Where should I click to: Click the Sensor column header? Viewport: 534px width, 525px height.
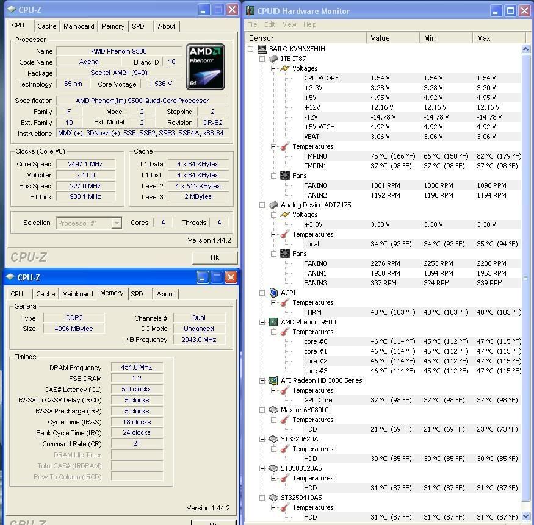pos(306,38)
